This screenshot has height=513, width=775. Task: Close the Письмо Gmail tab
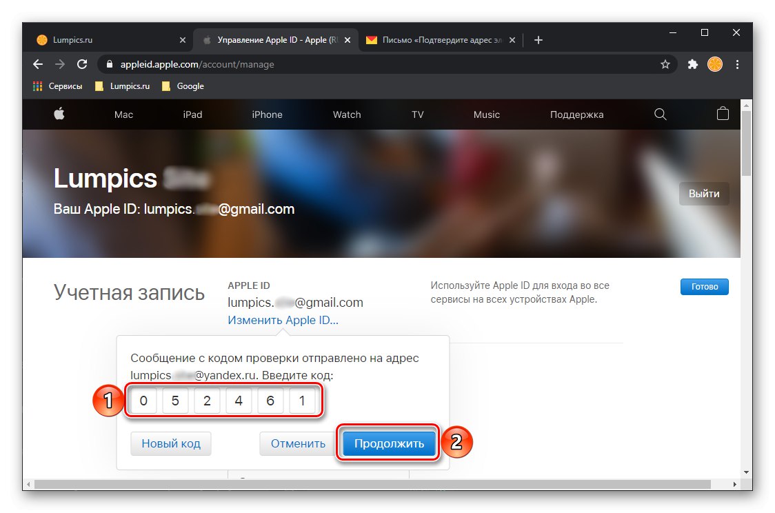coord(512,40)
